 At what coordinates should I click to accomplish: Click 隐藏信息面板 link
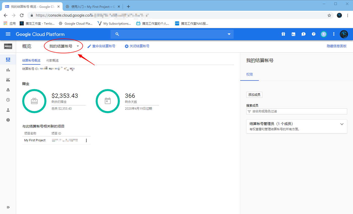(337, 46)
